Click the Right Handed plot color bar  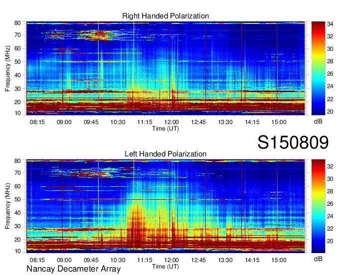coord(318,68)
